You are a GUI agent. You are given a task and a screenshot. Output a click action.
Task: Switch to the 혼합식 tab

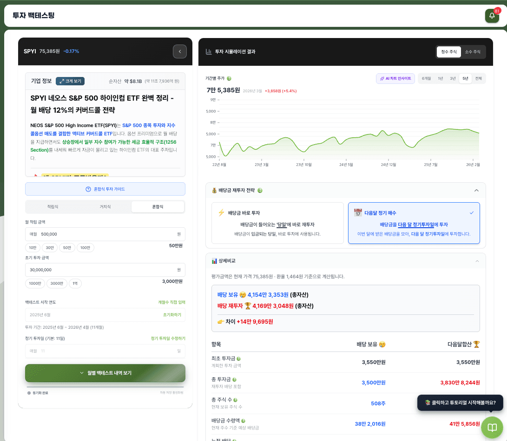(x=158, y=207)
